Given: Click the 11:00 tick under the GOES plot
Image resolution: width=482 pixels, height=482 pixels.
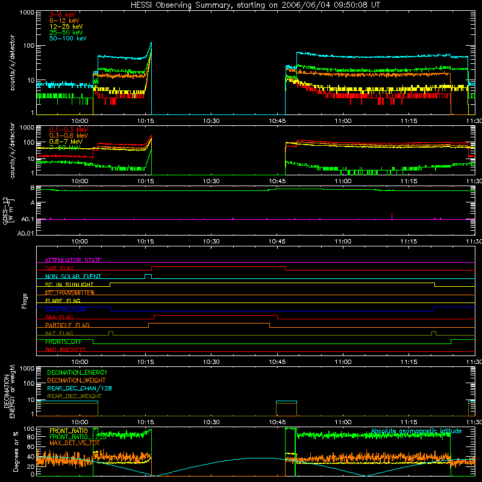Looking at the screenshot, I should (x=343, y=242).
